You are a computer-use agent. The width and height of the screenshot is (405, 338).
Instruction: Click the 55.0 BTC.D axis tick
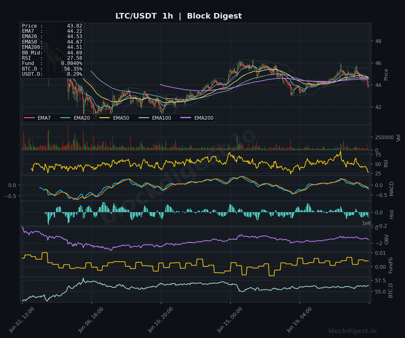381,292
